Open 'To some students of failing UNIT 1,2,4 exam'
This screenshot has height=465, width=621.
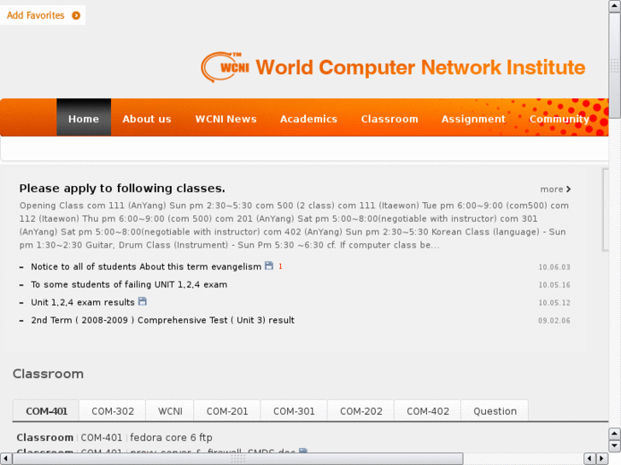click(x=129, y=284)
